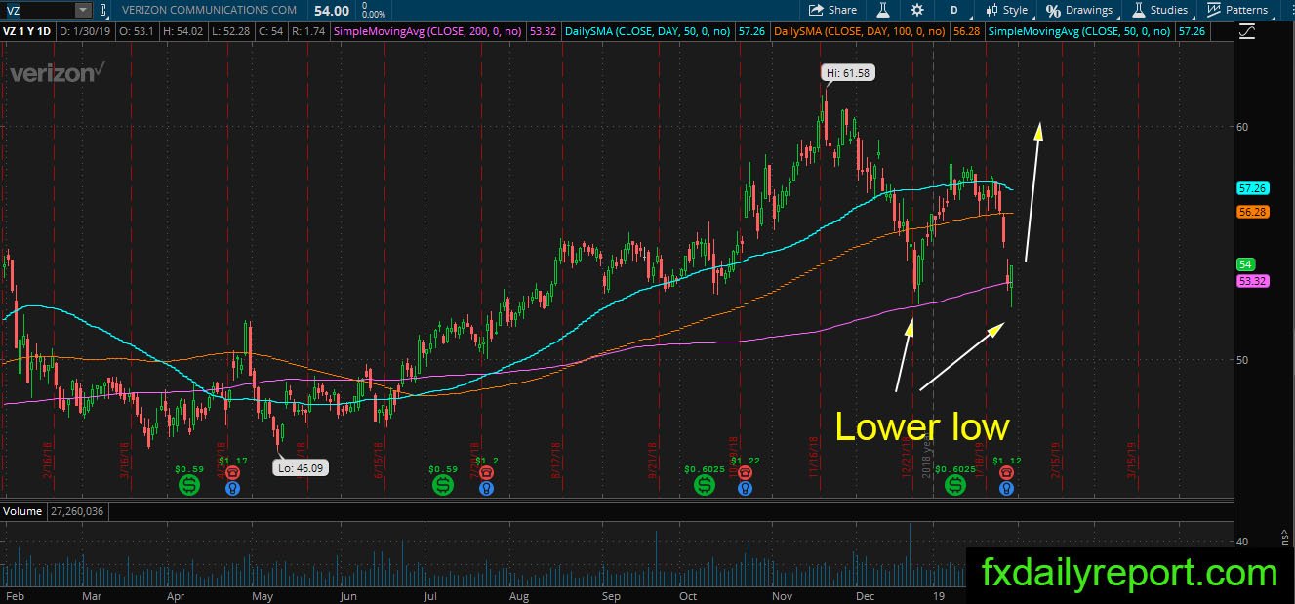The height and width of the screenshot is (604, 1295).
Task: Click the blue lightbulb icon below $1.2
Action: click(x=486, y=488)
